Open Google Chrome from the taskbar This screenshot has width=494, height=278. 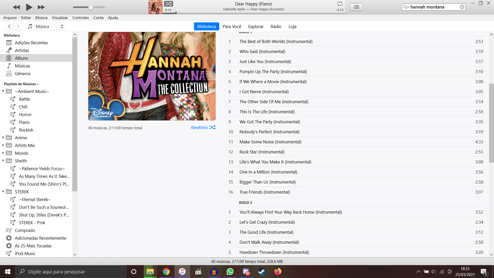pos(166,272)
